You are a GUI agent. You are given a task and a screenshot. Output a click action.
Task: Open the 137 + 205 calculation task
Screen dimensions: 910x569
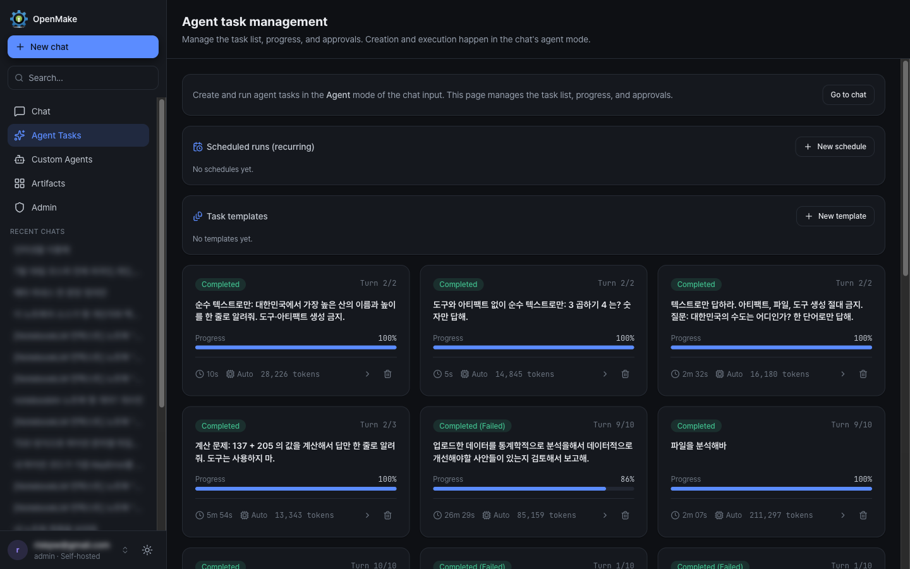[296, 472]
